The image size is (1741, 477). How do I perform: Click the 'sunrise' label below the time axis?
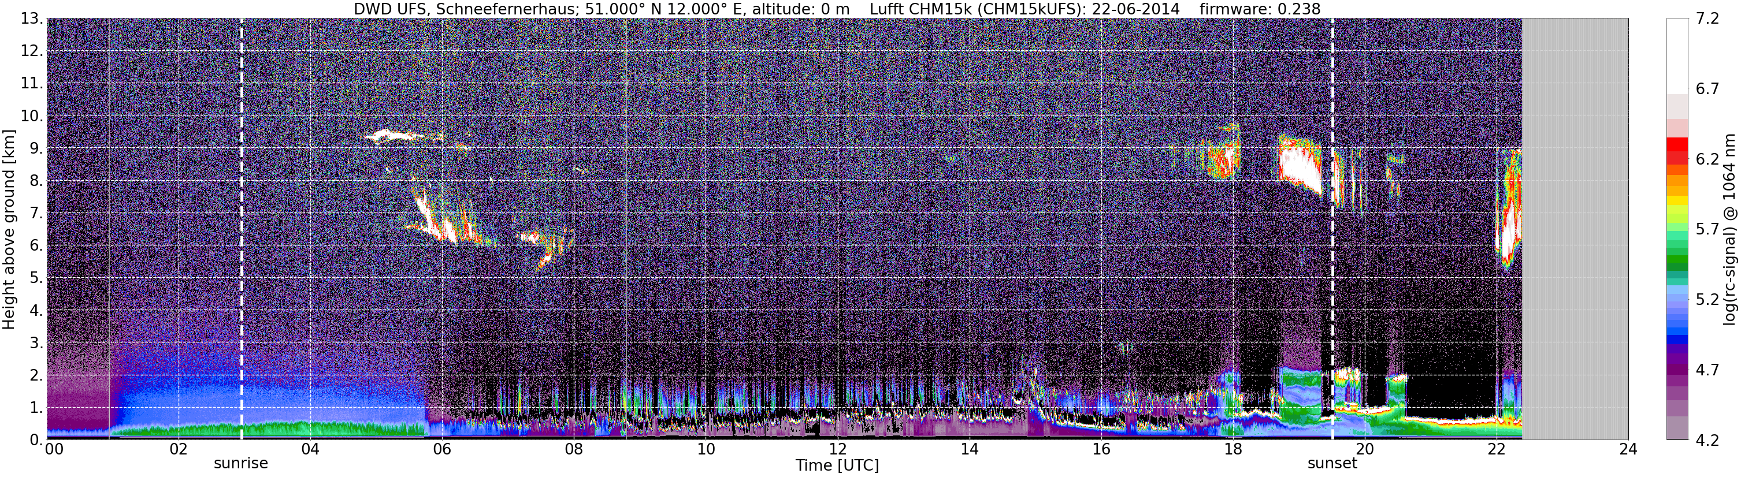click(242, 464)
